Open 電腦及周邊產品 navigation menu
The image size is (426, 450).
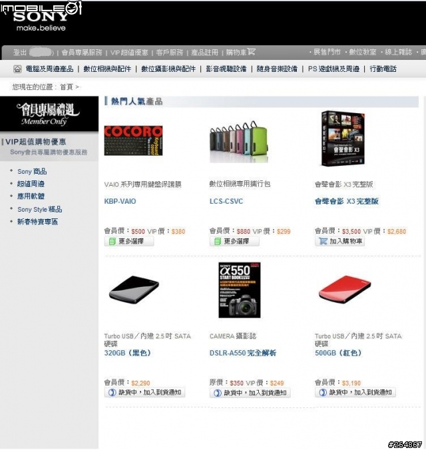pyautogui.click(x=49, y=69)
